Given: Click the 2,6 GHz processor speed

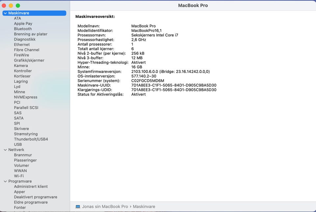Looking at the screenshot, I should (139, 40).
